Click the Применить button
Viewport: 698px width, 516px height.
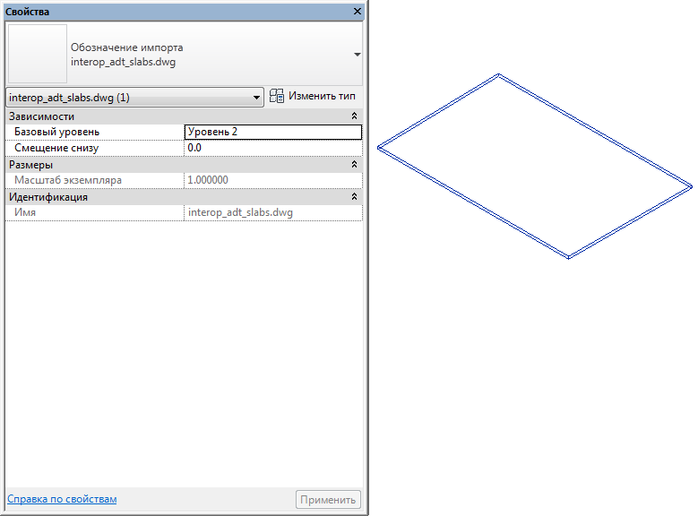[328, 500]
